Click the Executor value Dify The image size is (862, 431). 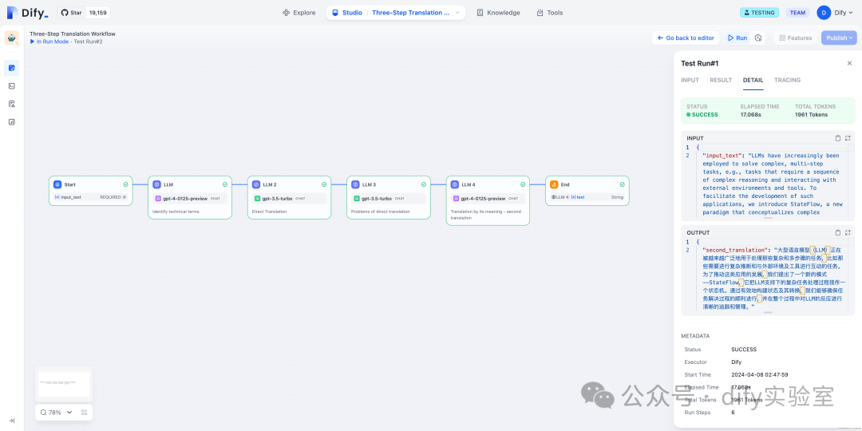pyautogui.click(x=736, y=362)
